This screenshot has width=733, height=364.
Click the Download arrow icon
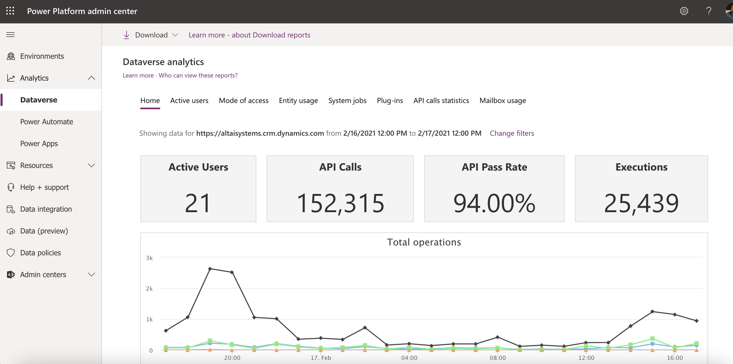tap(127, 35)
